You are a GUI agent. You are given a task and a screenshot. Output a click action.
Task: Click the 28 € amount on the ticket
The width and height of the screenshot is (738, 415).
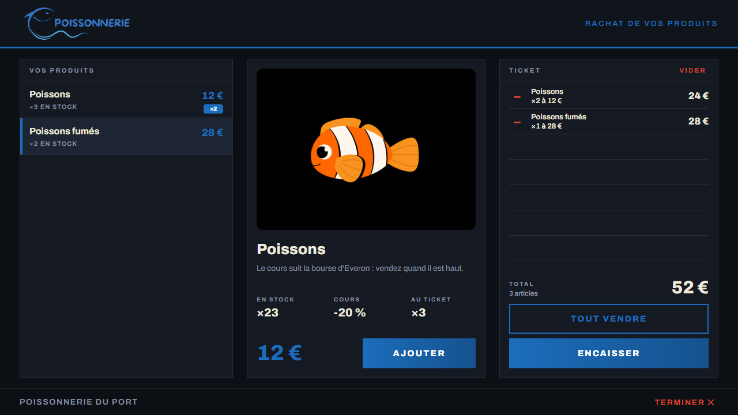(698, 121)
